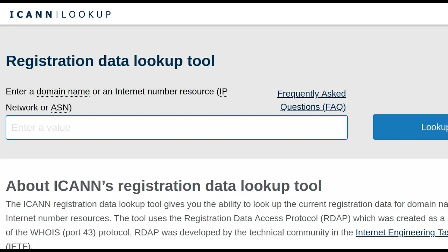448x252 pixels.
Task: Click the 'domain name' underlined term
Action: [63, 92]
